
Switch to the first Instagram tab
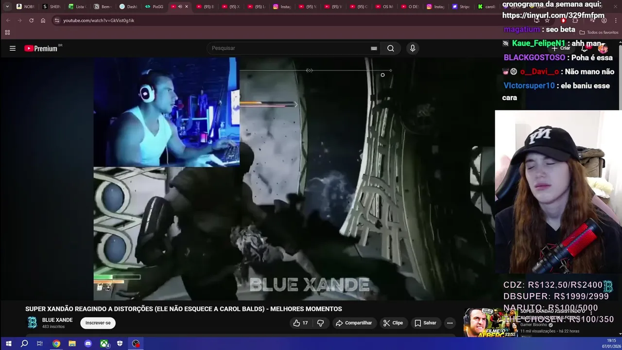point(282,7)
